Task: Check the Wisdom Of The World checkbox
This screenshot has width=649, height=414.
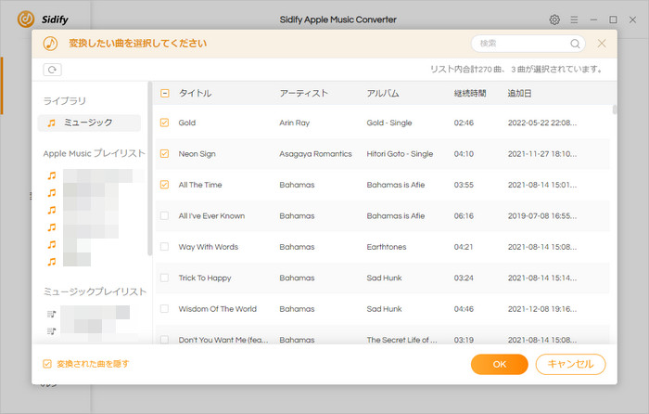Action: [x=165, y=309]
